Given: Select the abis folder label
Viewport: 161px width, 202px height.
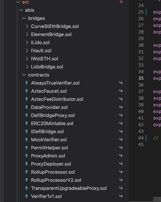Looking at the screenshot, I should [30, 10].
